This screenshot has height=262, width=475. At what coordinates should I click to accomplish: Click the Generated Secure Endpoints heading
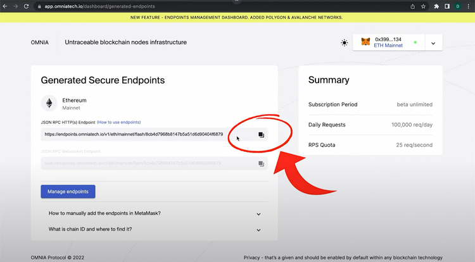103,80
